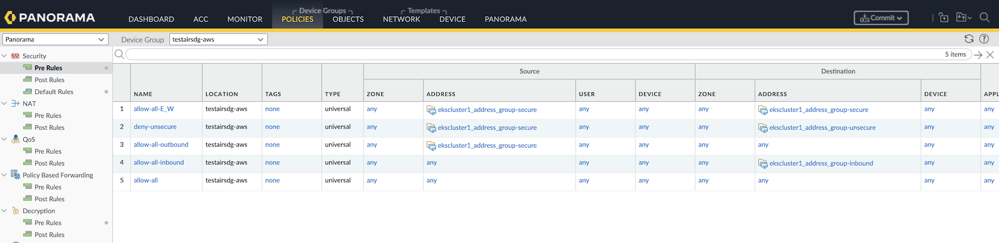Collapse the Security tree node
The height and width of the screenshot is (243, 999).
click(5, 56)
